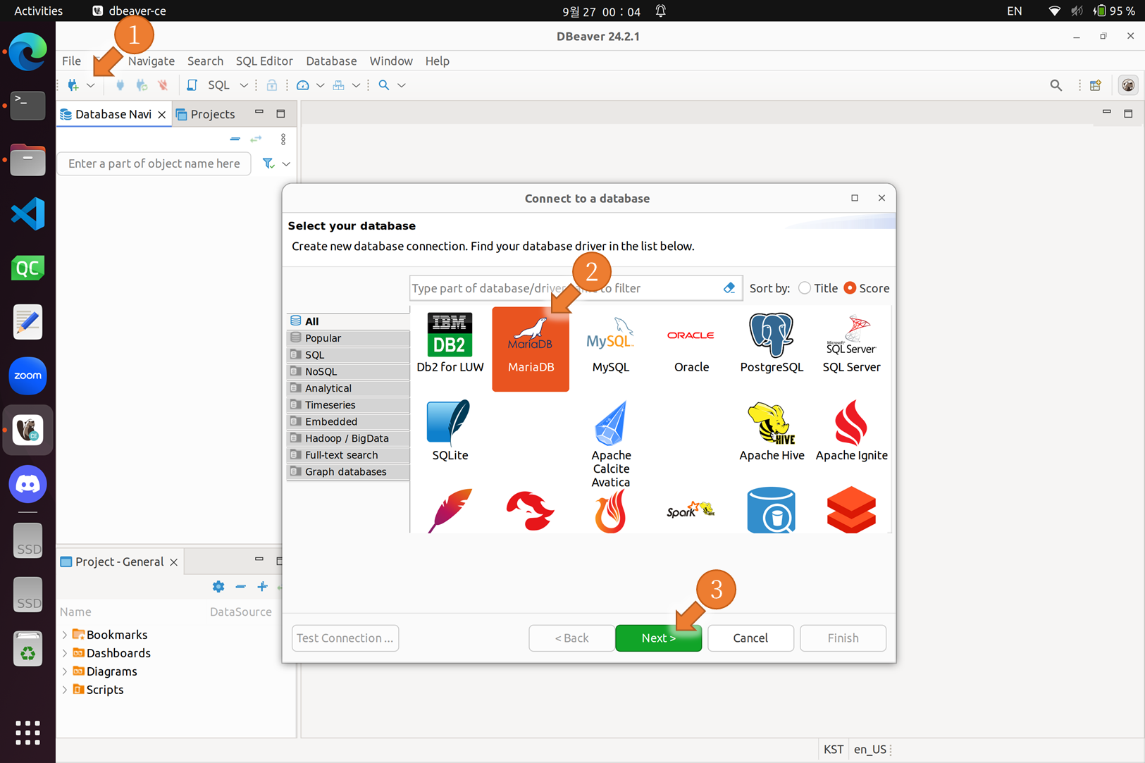Pick the Apache Hive driver
Image resolution: width=1145 pixels, height=763 pixels.
[772, 431]
